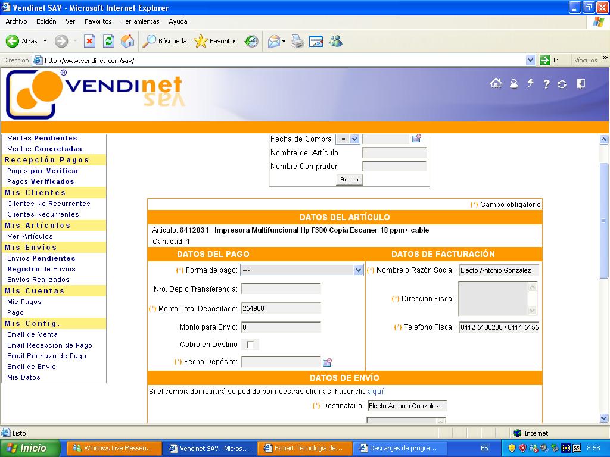Click the Buscar button
The height and width of the screenshot is (457, 610).
(x=349, y=180)
